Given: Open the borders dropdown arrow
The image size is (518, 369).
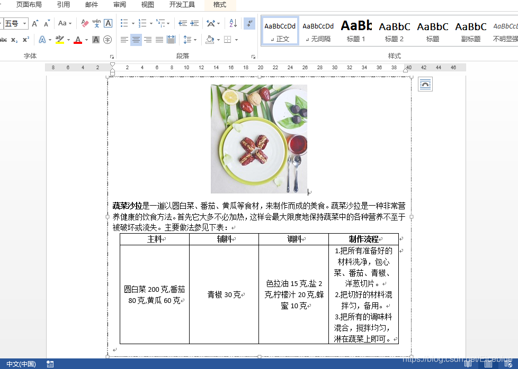Looking at the screenshot, I should (237, 40).
